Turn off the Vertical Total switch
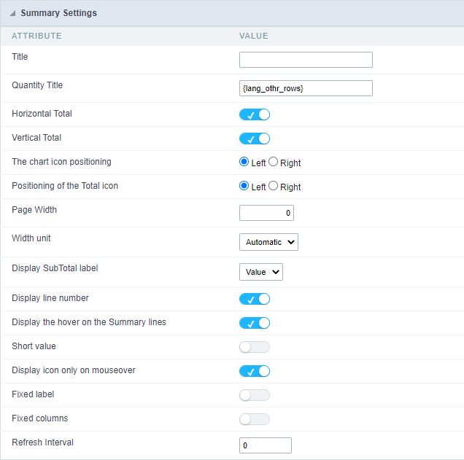The width and height of the screenshot is (464, 460). [255, 139]
